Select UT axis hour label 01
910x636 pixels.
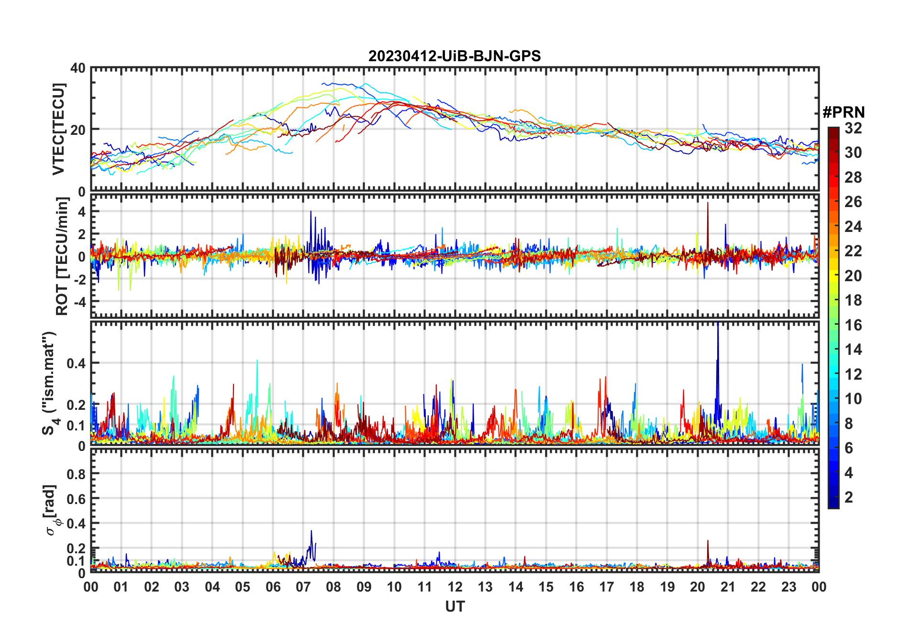[x=121, y=587]
